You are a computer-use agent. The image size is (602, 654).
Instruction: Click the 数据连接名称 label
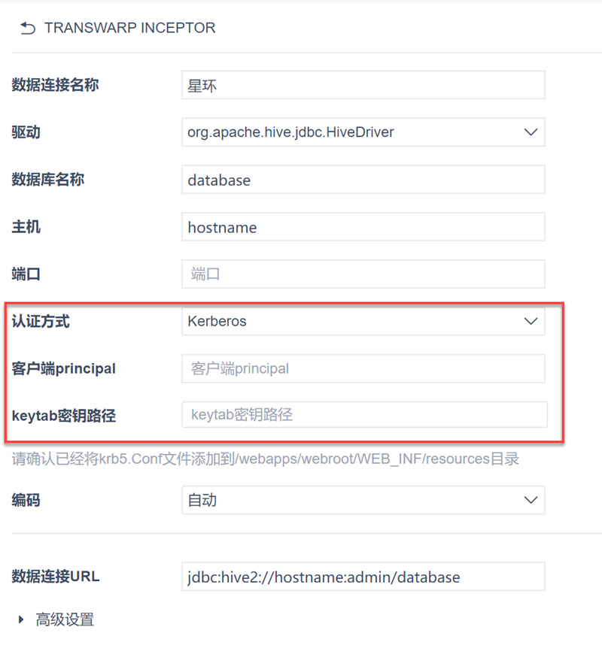tap(55, 86)
